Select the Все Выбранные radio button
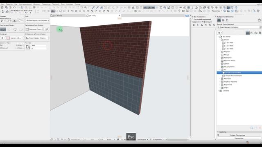 click(x=193, y=17)
